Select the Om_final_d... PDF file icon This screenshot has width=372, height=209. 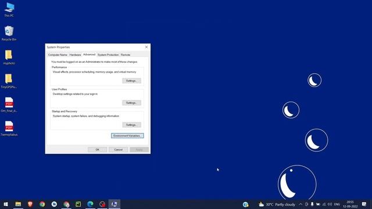click(x=9, y=105)
